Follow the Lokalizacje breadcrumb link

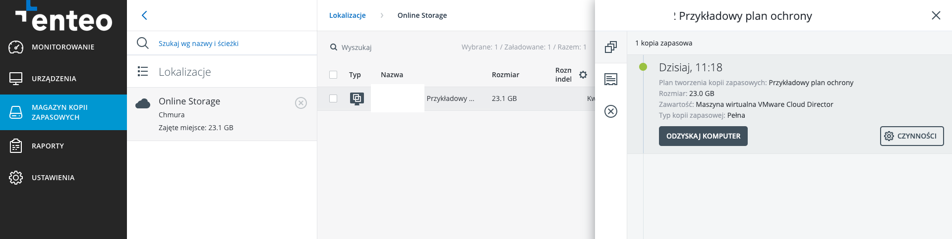tap(348, 15)
